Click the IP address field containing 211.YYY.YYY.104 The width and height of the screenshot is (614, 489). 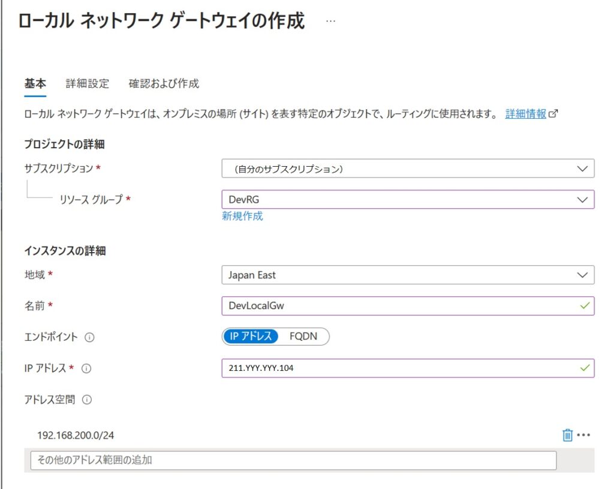(408, 368)
